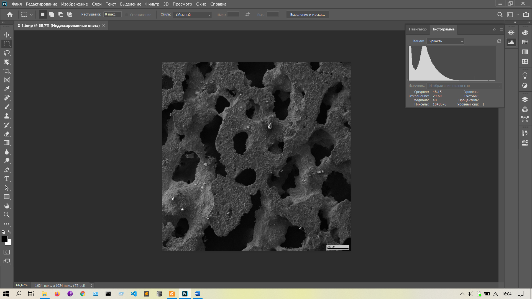Toggle the Сглаживание checkbox
Screen dimensions: 532x299
click(127, 15)
